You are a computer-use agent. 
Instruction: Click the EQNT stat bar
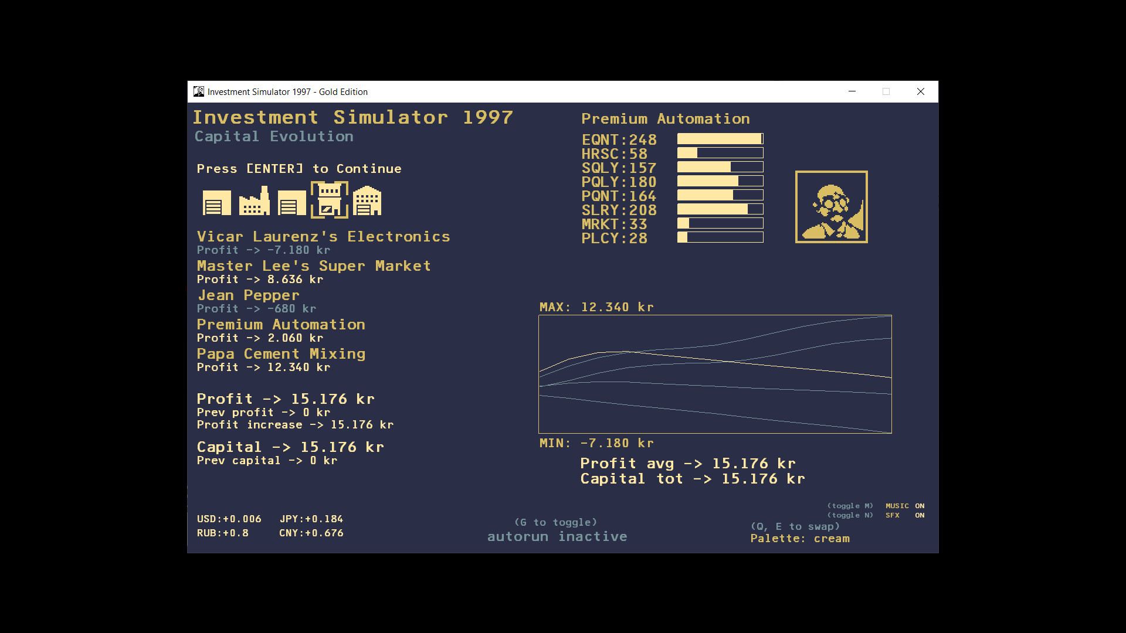click(x=720, y=138)
